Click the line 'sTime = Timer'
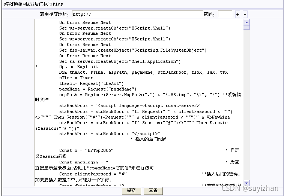284x196 pixels. click(76, 78)
